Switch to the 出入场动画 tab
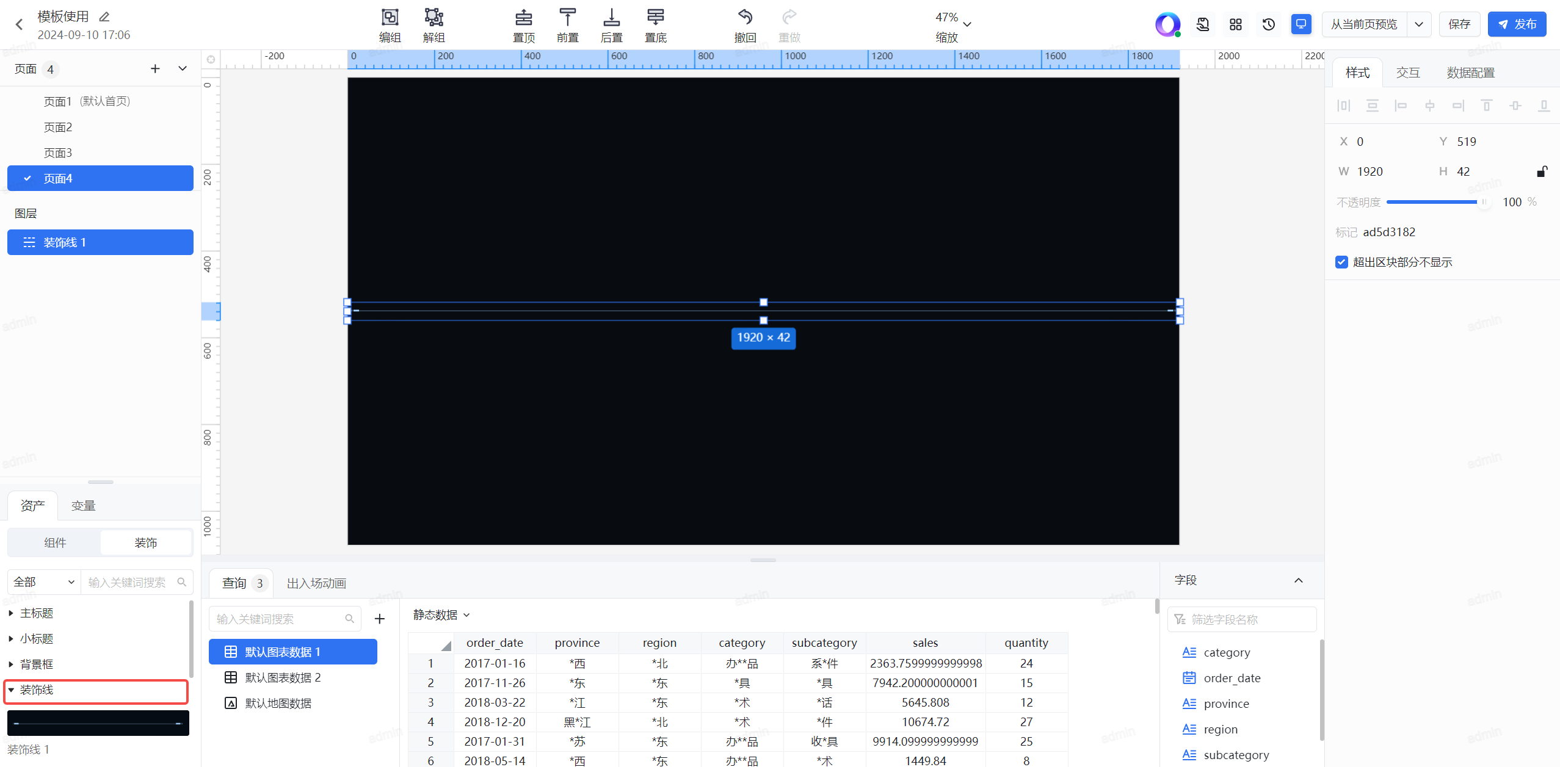 point(316,583)
